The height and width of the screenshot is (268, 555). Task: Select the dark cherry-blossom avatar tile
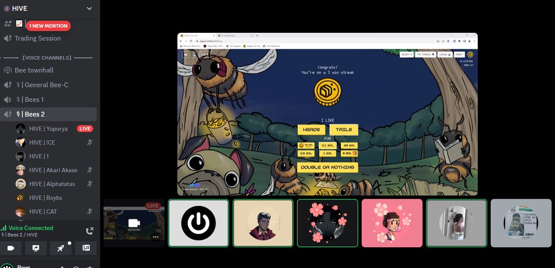coord(327,223)
